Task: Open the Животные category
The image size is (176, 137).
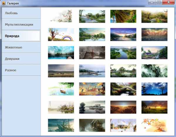Action: (21, 47)
